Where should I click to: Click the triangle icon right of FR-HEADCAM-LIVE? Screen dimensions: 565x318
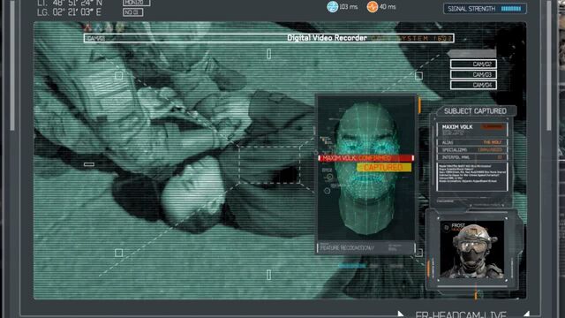click(x=526, y=314)
